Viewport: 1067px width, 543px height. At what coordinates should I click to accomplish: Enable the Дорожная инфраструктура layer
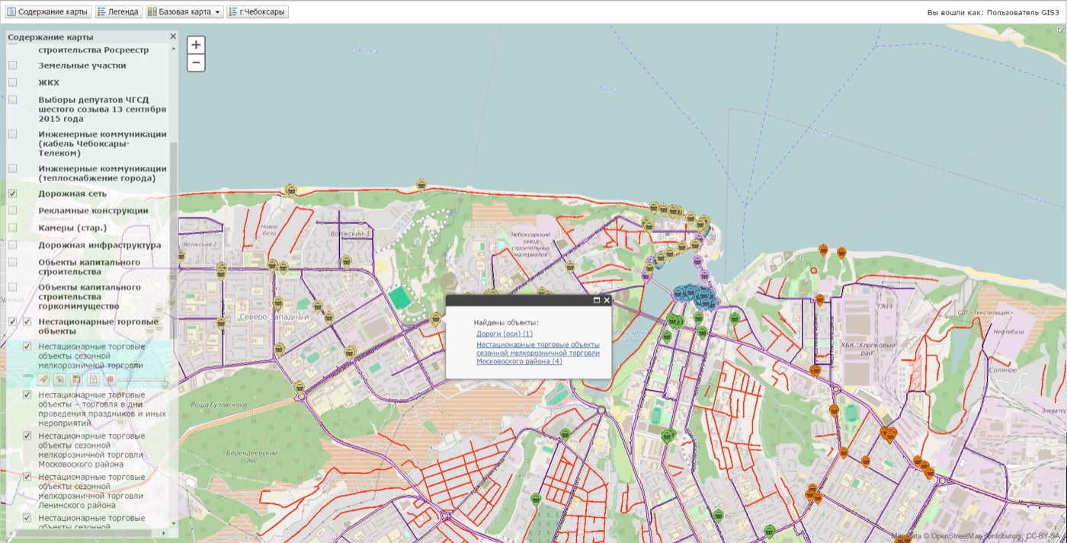(x=12, y=245)
